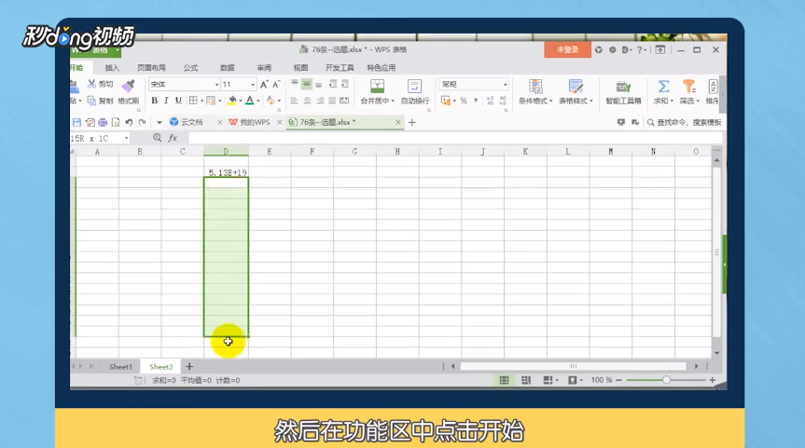
Task: Click the orange Not Logged In (未登录) button
Action: (567, 49)
